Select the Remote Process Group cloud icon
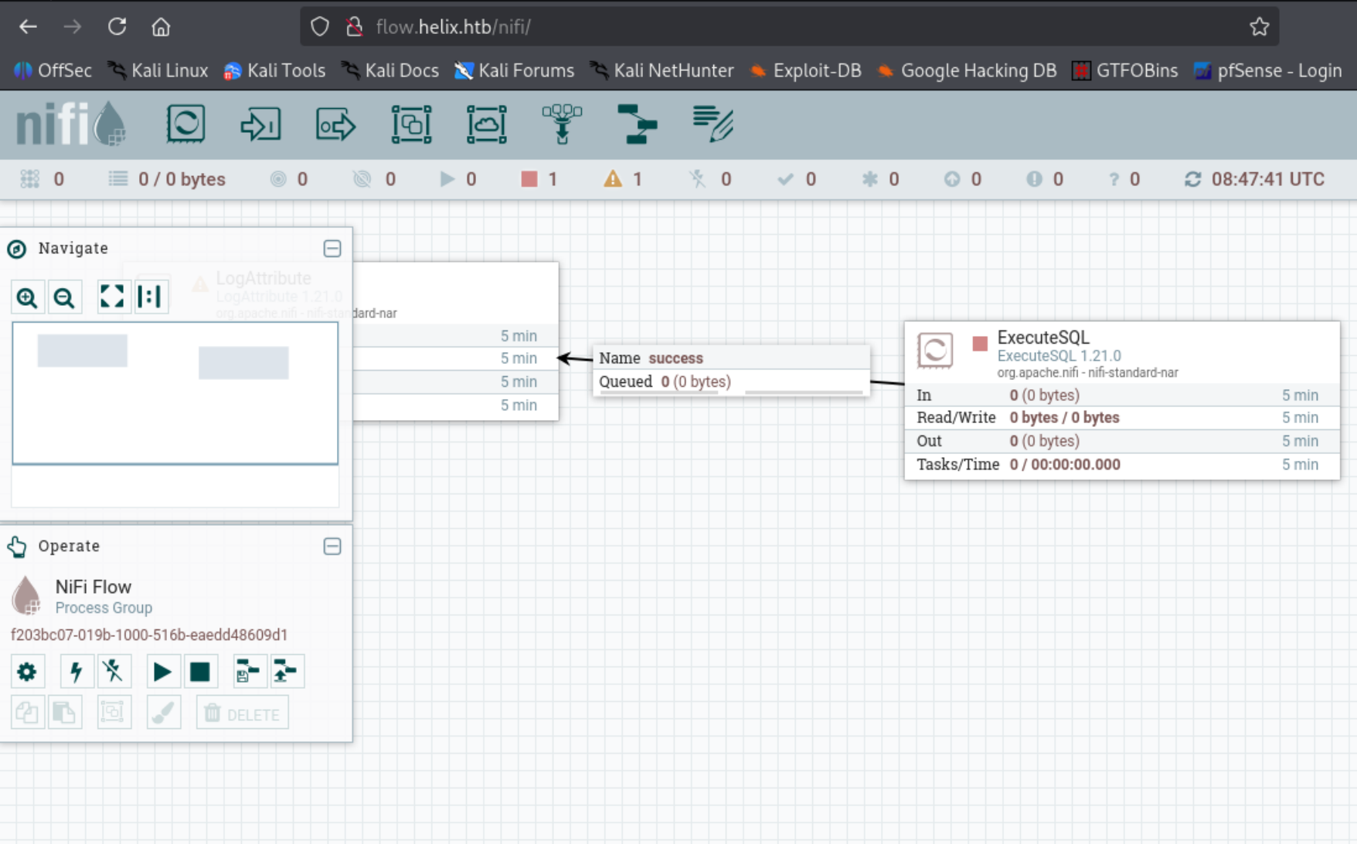 [x=487, y=124]
